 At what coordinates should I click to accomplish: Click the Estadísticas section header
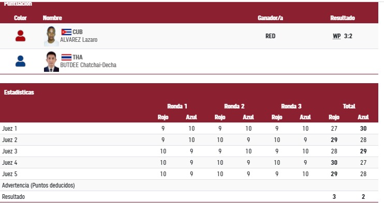[19, 92]
